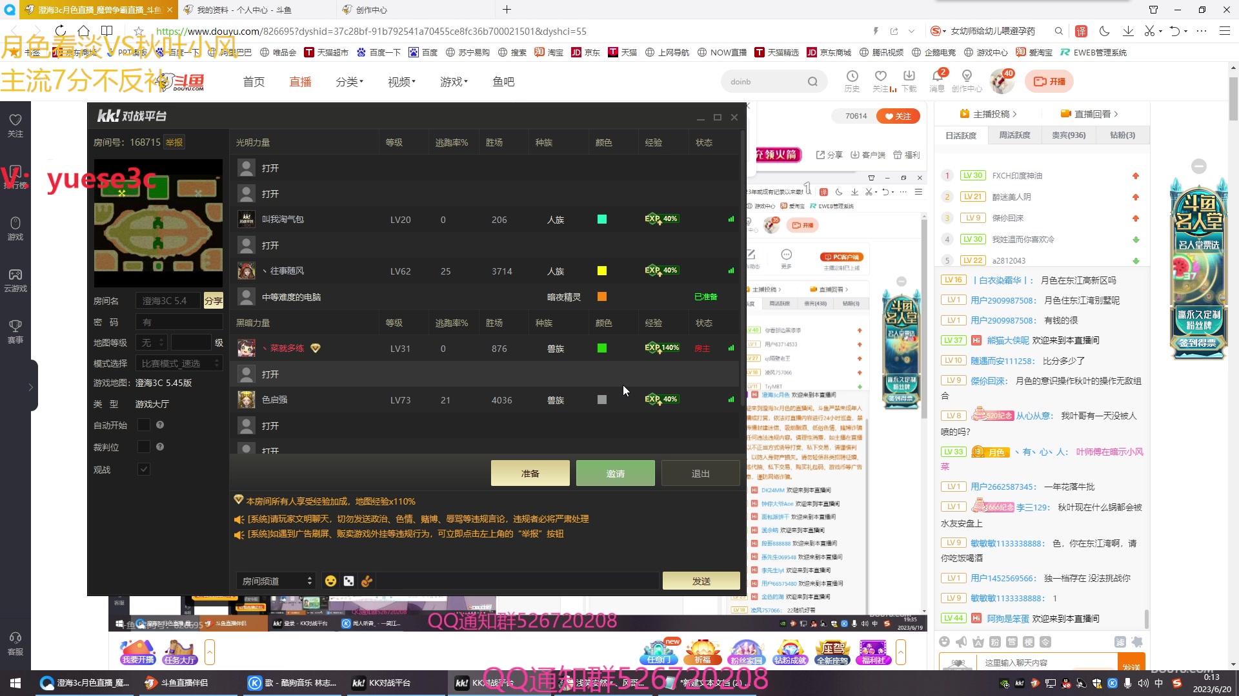Enable the 自动开始 checkbox

144,425
